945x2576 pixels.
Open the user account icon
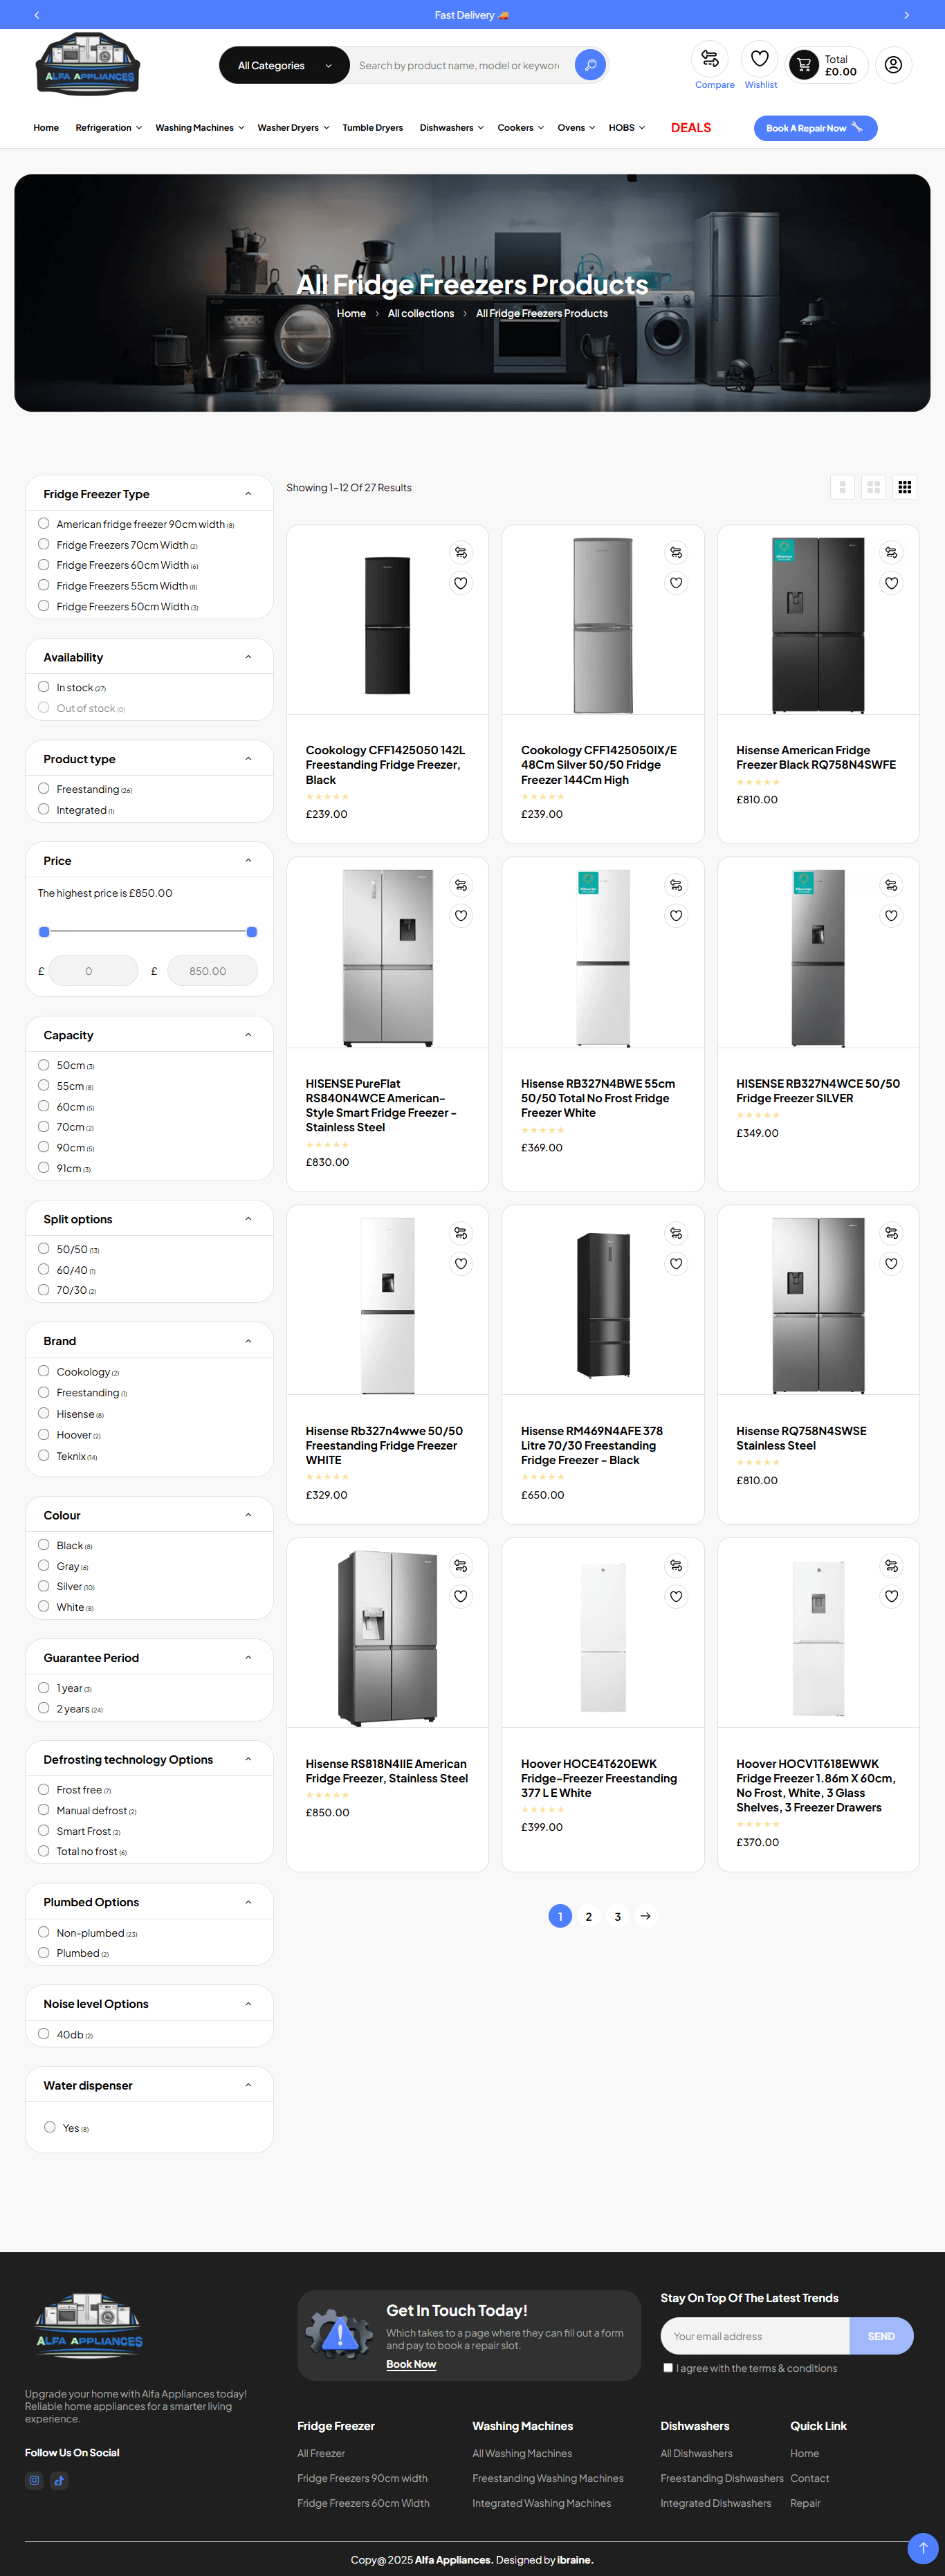(x=893, y=65)
